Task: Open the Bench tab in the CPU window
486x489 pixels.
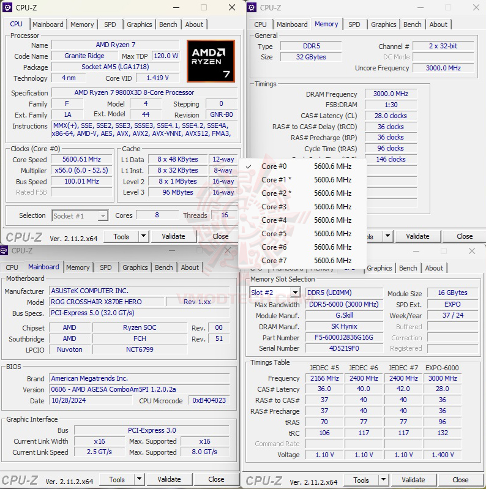Action: (168, 24)
